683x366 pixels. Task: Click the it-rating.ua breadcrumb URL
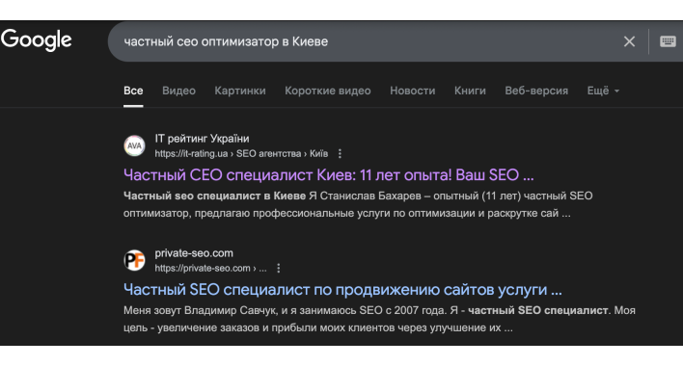pyautogui.click(x=241, y=153)
